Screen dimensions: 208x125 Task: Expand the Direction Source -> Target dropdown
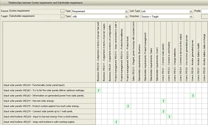tap(191, 17)
